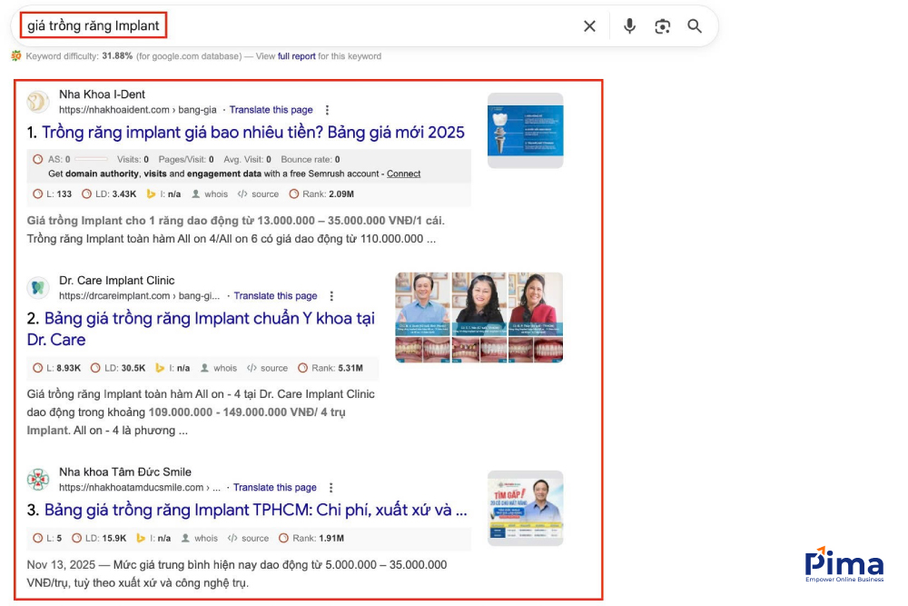This screenshot has height=606, width=908.
Task: View full report for this keyword
Action: pyautogui.click(x=295, y=55)
